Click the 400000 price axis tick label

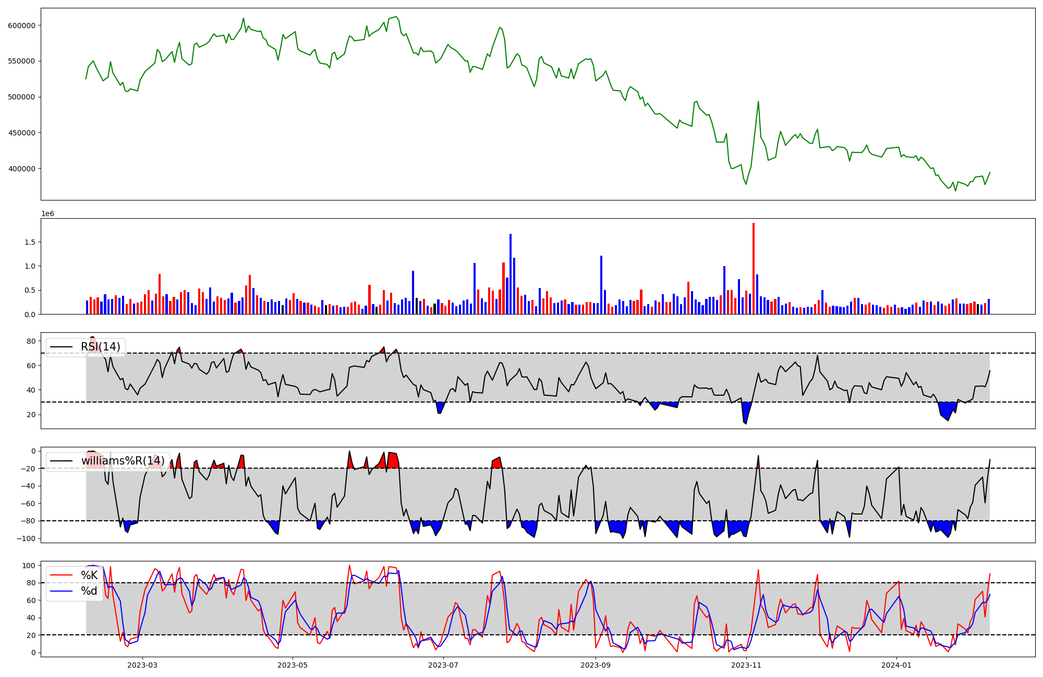(21, 169)
